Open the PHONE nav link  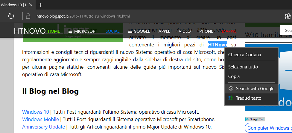(x=206, y=31)
